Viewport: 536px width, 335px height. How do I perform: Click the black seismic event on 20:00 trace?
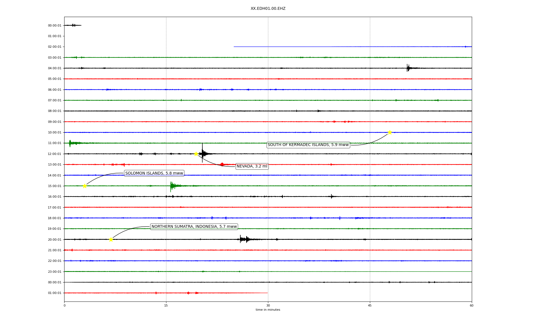pos(243,239)
